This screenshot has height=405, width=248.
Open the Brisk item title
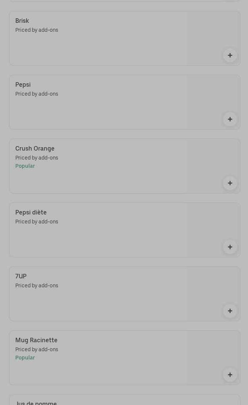(x=22, y=21)
